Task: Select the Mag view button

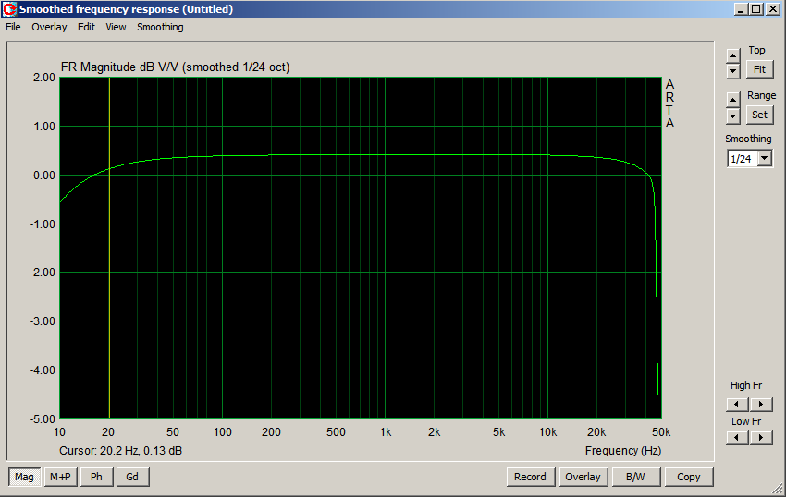Action: pyautogui.click(x=24, y=477)
